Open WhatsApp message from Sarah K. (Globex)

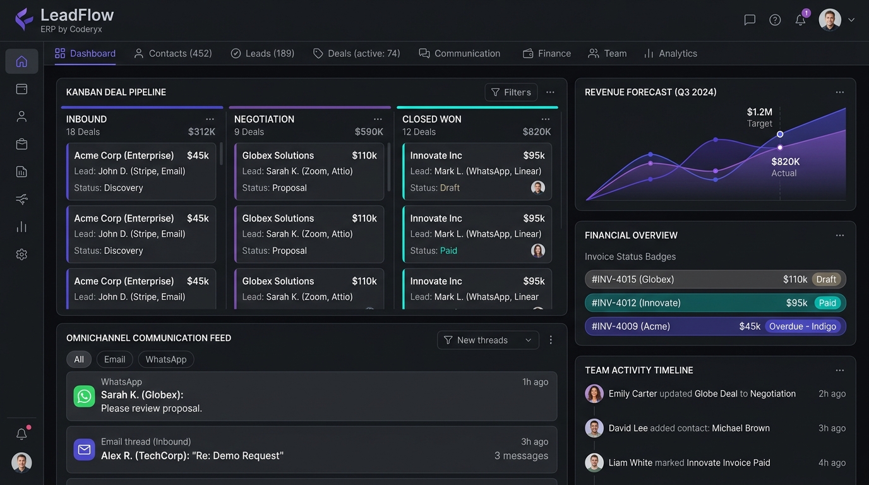tap(312, 396)
